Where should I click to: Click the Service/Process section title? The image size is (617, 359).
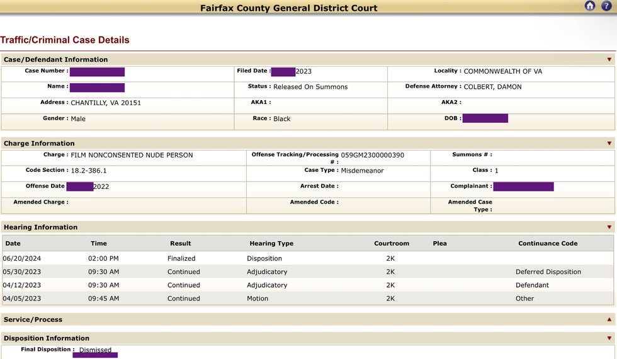(33, 320)
